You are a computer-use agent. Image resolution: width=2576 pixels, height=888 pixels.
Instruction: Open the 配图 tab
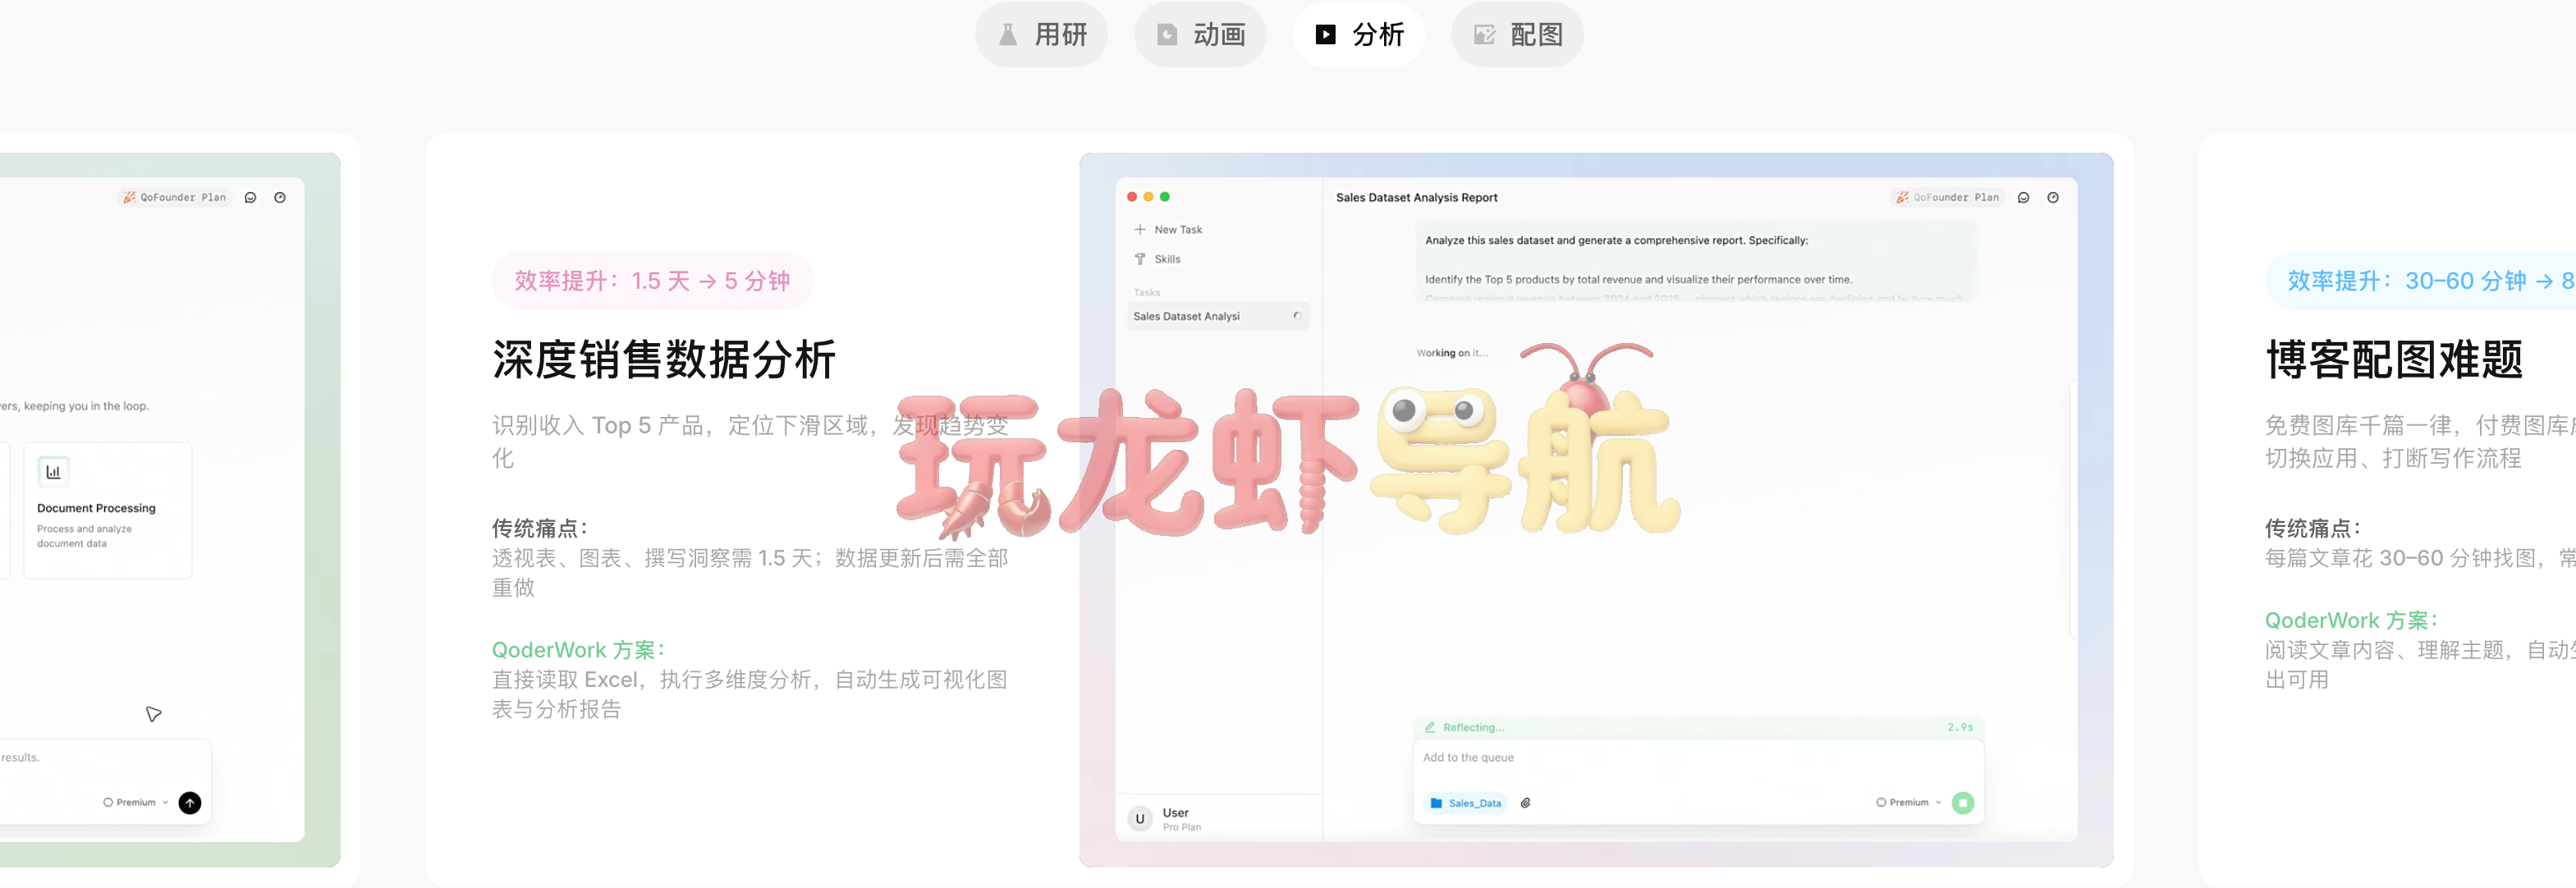pos(1517,35)
